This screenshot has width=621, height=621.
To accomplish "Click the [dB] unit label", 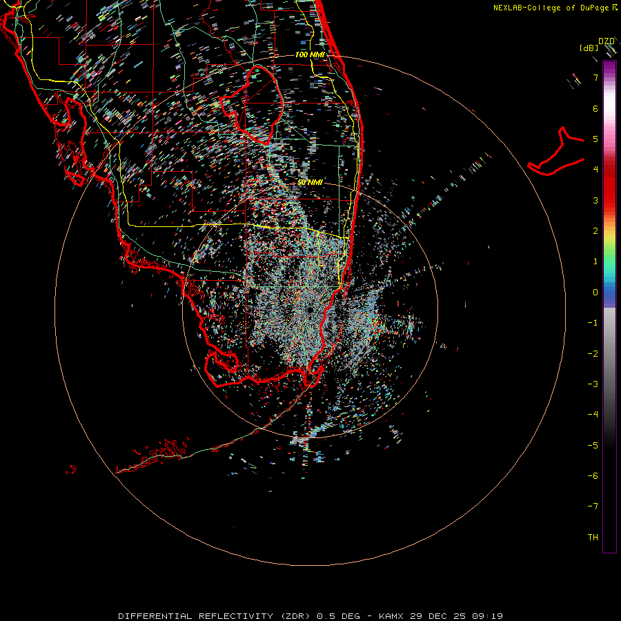I will pos(589,48).
